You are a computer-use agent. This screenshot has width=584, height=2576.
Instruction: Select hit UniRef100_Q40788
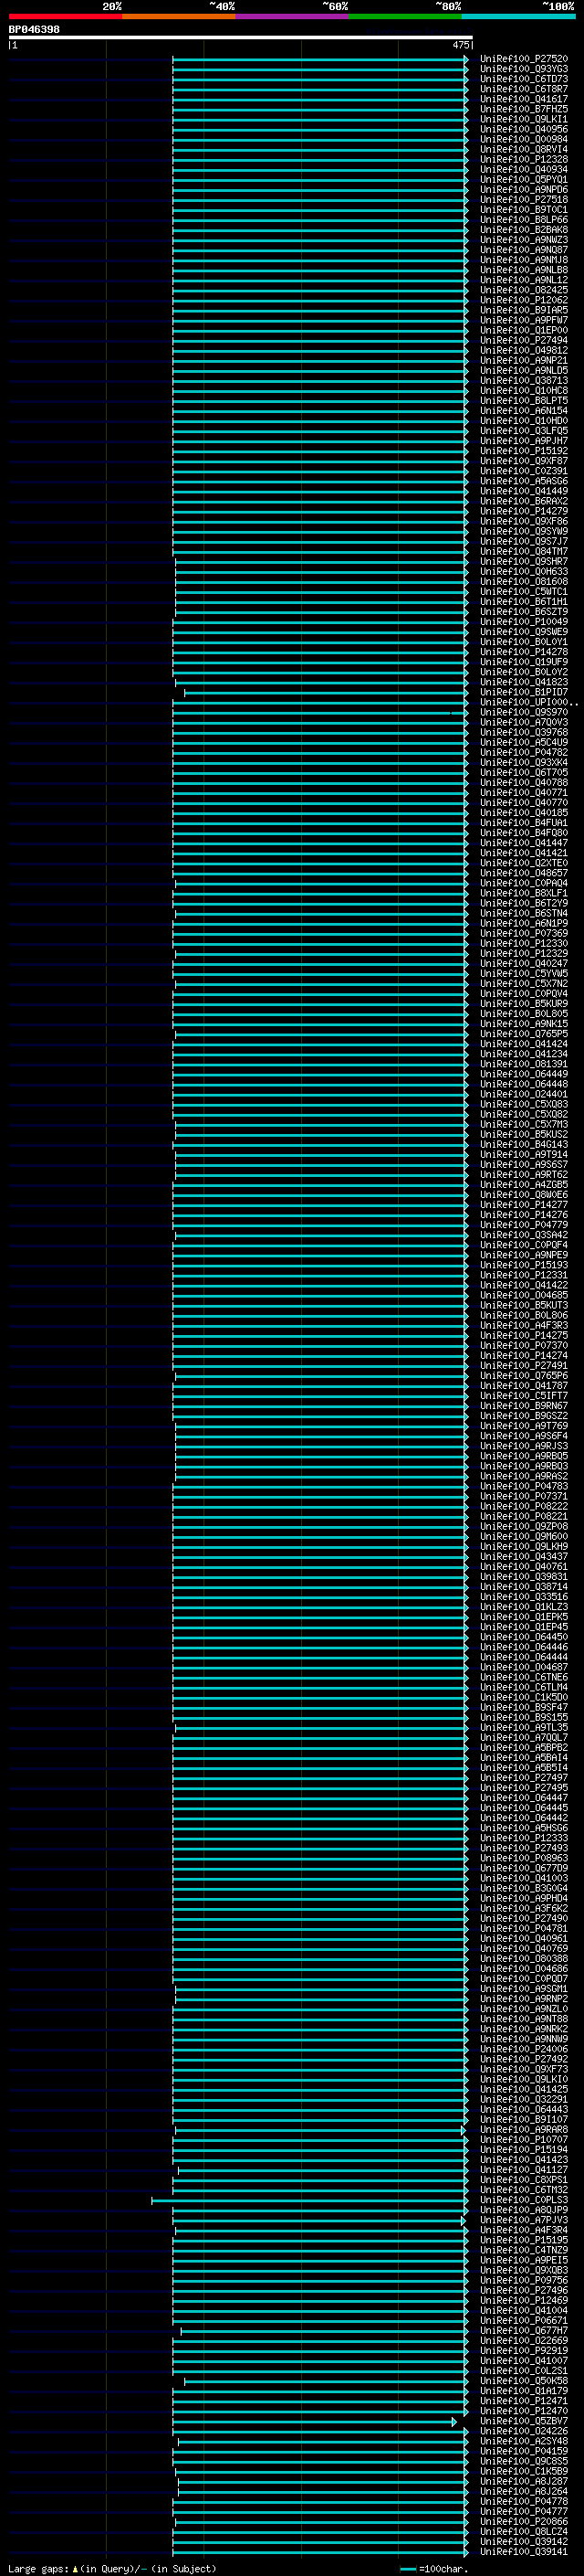tap(523, 782)
